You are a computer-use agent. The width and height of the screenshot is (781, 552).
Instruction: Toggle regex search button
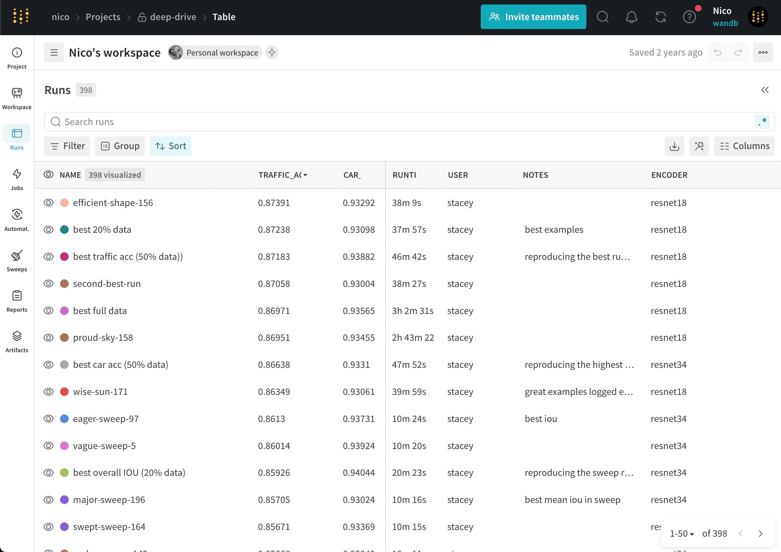point(762,122)
